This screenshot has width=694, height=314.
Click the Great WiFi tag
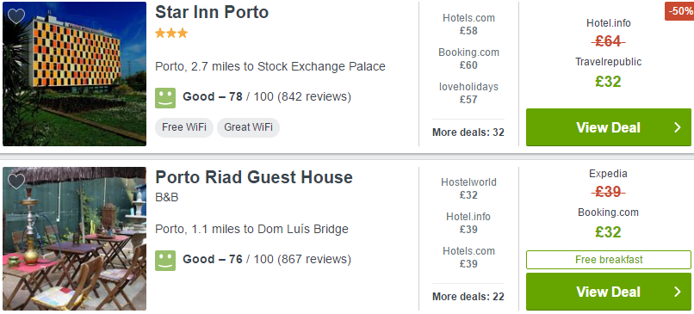[x=248, y=127]
